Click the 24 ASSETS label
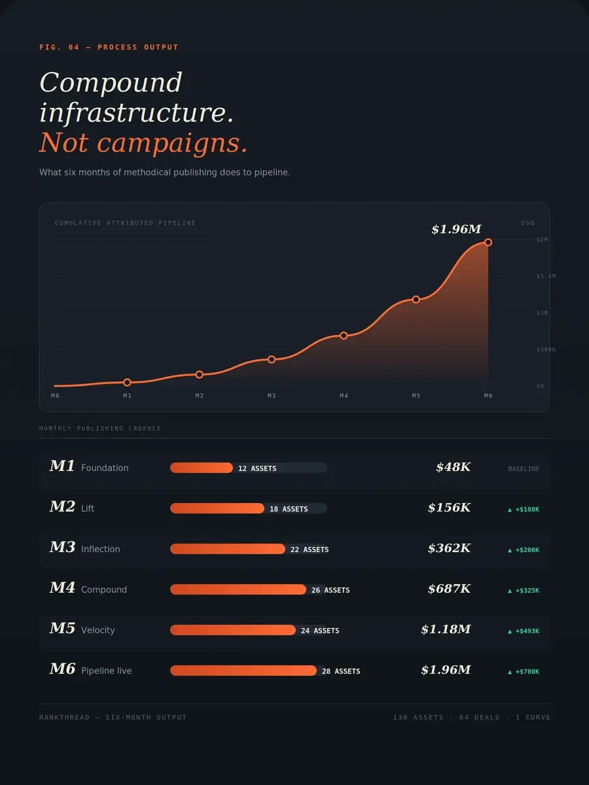 (320, 631)
